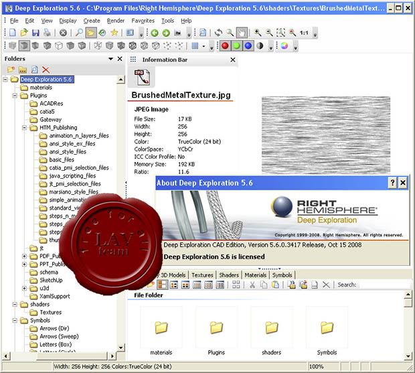Click the print icon
Viewport: 415px width, 373px height.
(47, 33)
